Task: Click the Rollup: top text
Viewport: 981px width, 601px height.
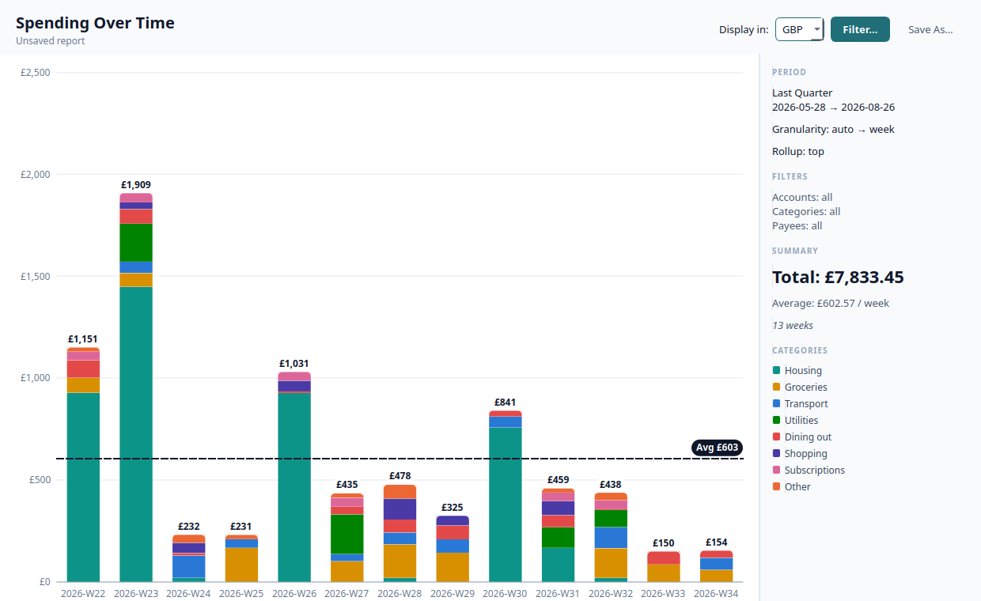Action: (x=798, y=151)
